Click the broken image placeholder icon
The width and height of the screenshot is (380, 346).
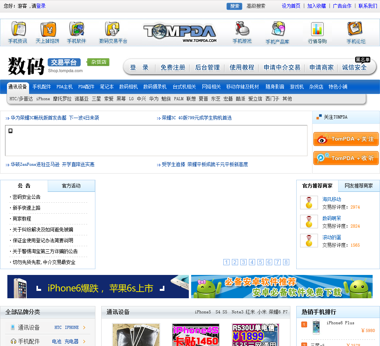pyautogui.click(x=10, y=131)
